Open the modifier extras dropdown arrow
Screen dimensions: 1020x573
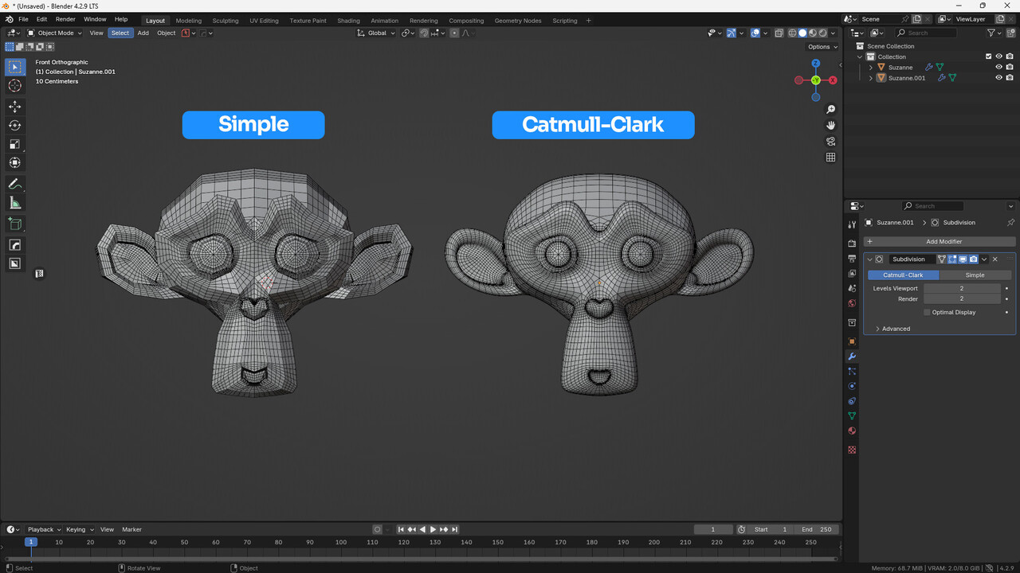pyautogui.click(x=984, y=259)
